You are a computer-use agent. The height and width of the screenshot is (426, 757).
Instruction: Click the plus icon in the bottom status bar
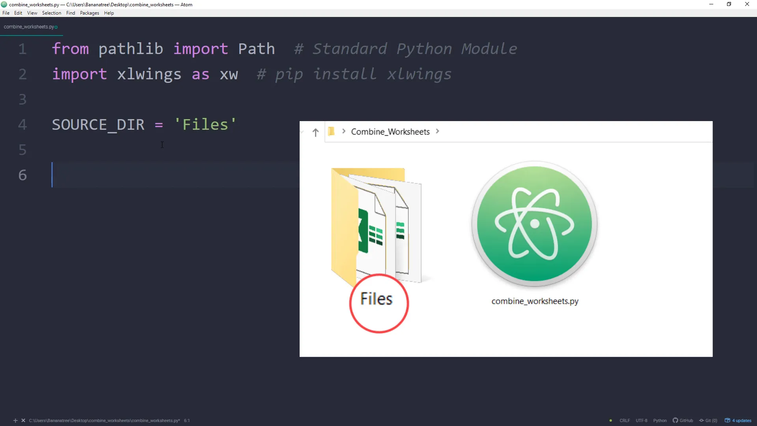pos(16,420)
